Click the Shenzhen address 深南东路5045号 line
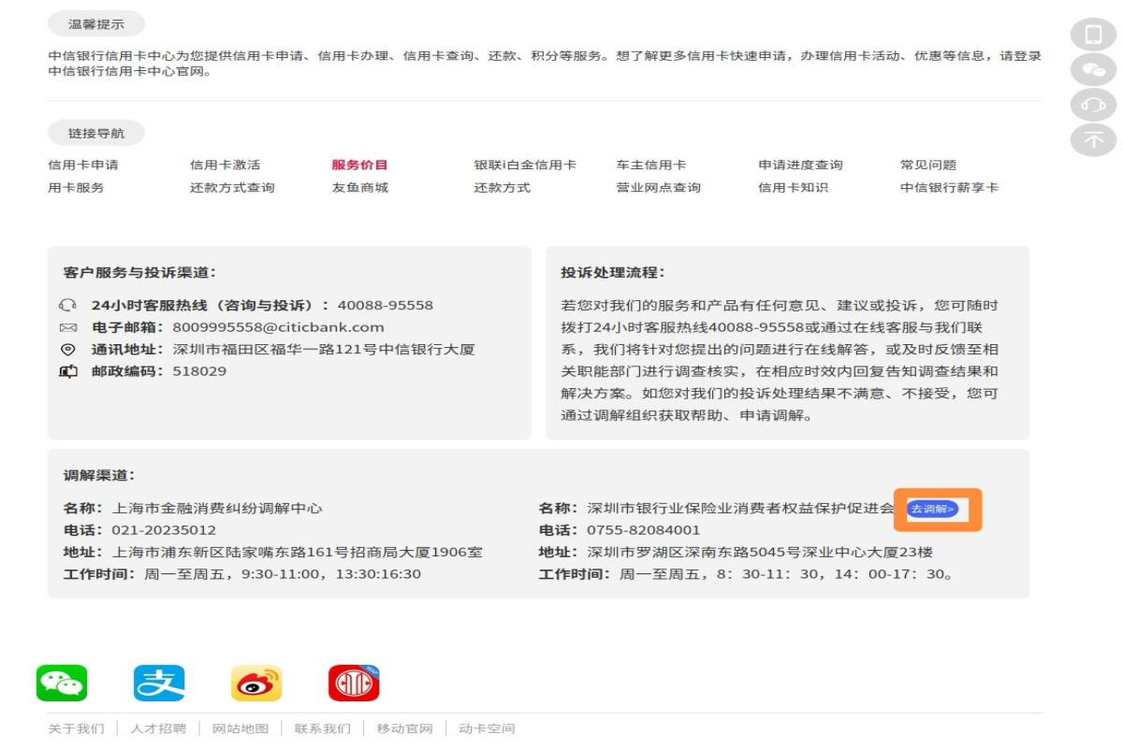The height and width of the screenshot is (749, 1123). pyautogui.click(x=760, y=552)
